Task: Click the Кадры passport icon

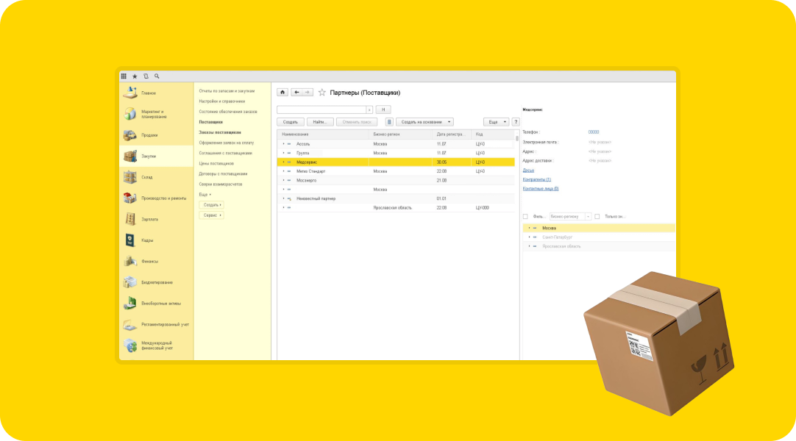Action: [x=130, y=240]
